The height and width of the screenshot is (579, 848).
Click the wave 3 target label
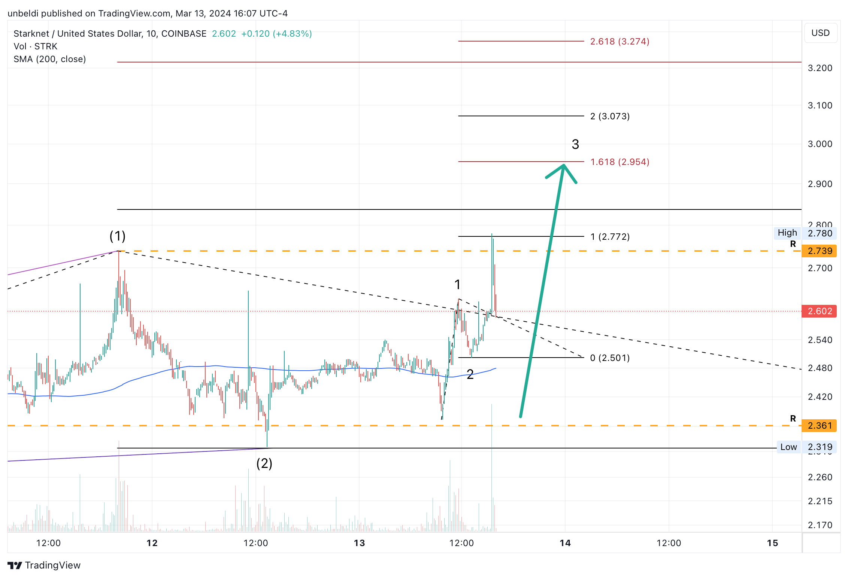click(x=575, y=144)
